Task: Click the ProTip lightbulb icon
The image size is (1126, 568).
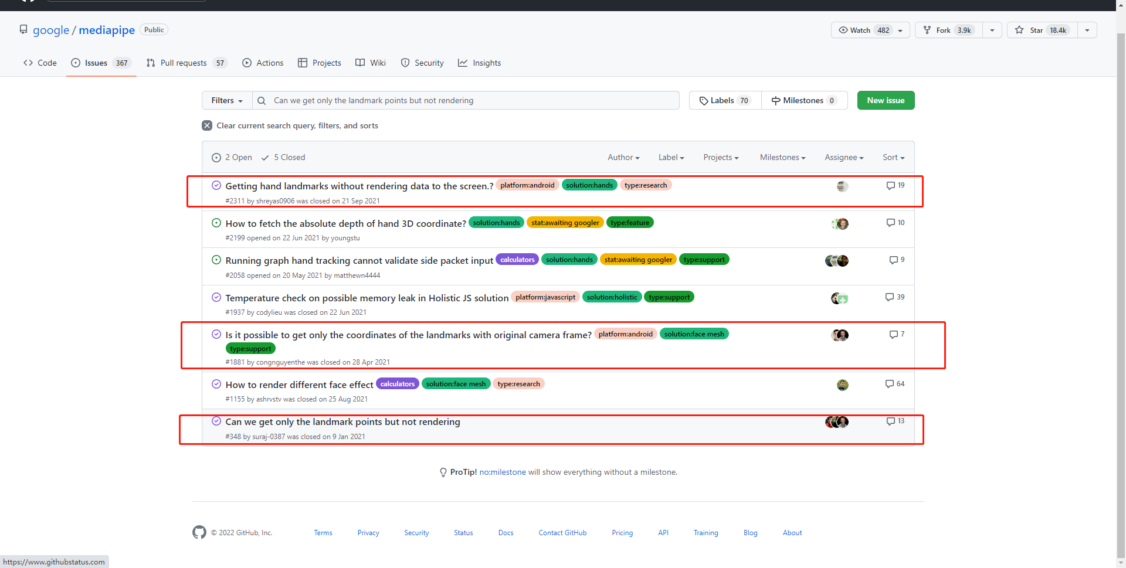Action: pyautogui.click(x=443, y=472)
